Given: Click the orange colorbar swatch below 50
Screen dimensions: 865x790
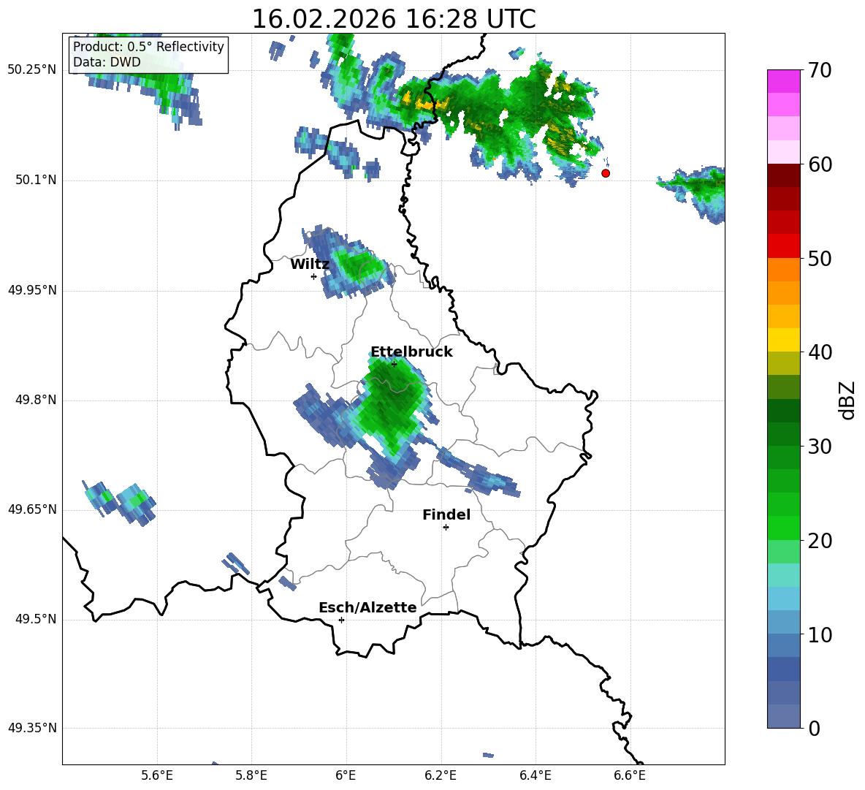Looking at the screenshot, I should (x=783, y=269).
